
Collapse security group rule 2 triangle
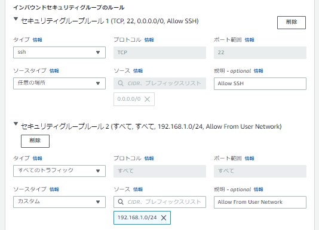click(x=16, y=124)
